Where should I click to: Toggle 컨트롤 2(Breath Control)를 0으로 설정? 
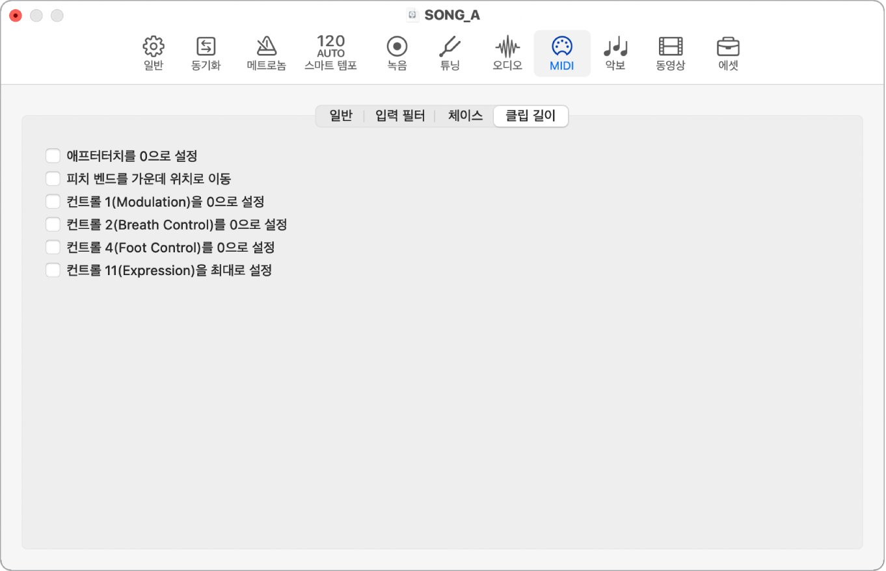tap(53, 224)
